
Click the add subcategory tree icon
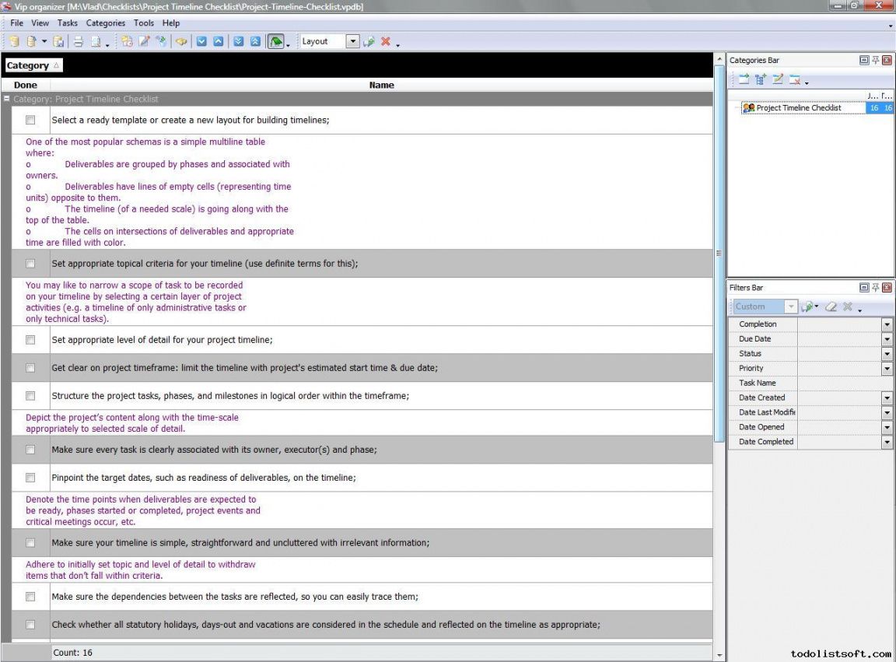(760, 79)
